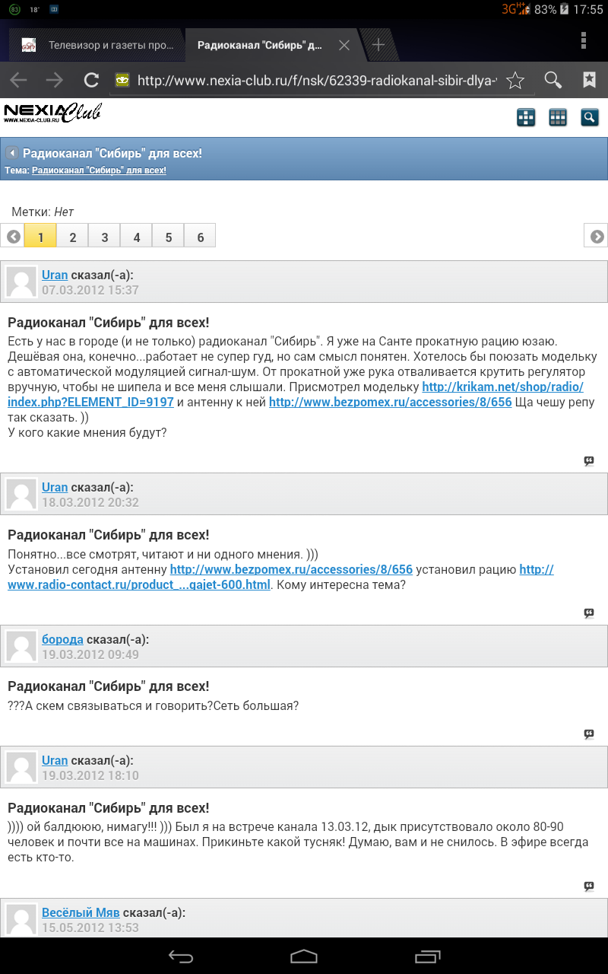Viewport: 608px width, 974px height.
Task: Tap the browser reload icon
Action: tap(91, 80)
